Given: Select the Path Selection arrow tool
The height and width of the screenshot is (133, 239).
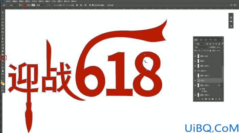Looking at the screenshot, I should coord(3,64).
